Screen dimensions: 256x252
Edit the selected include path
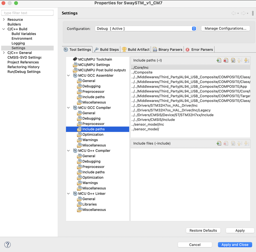(x=233, y=60)
